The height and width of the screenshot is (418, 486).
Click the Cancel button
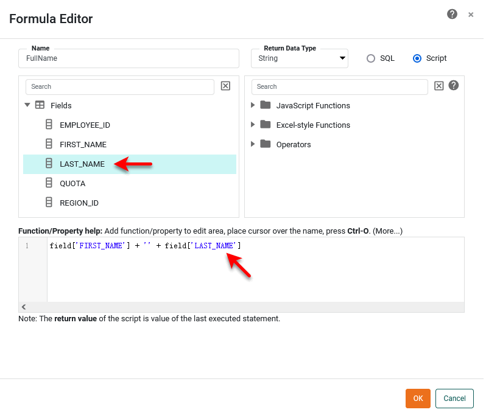pyautogui.click(x=454, y=399)
